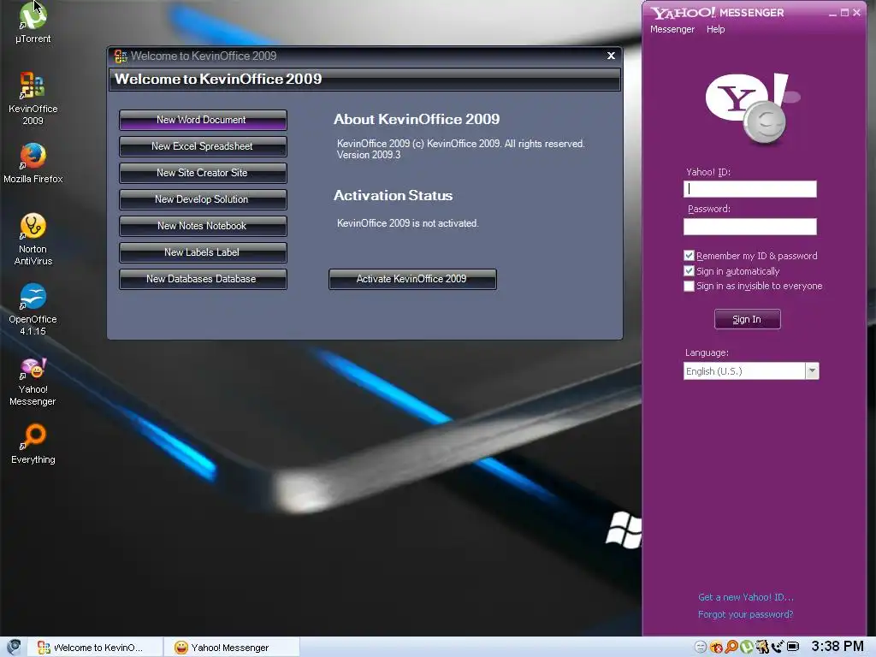Screen dimensions: 876x657
Task: Launch the Yahoo! Messenger desktop shortcut
Action: (33, 381)
